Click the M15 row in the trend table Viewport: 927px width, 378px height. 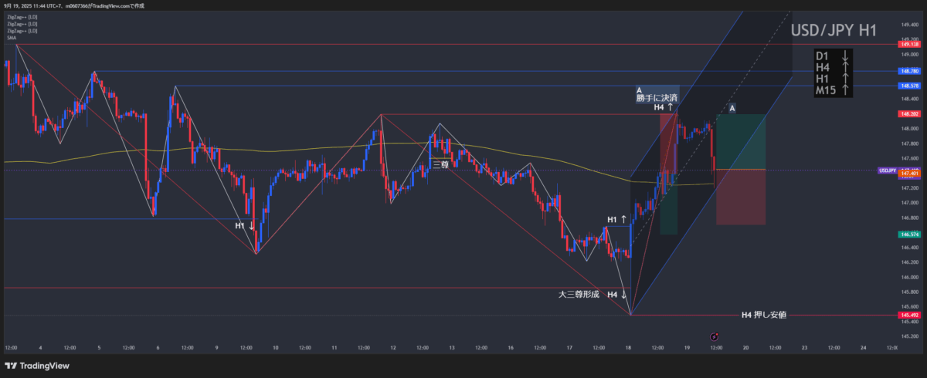tap(833, 90)
